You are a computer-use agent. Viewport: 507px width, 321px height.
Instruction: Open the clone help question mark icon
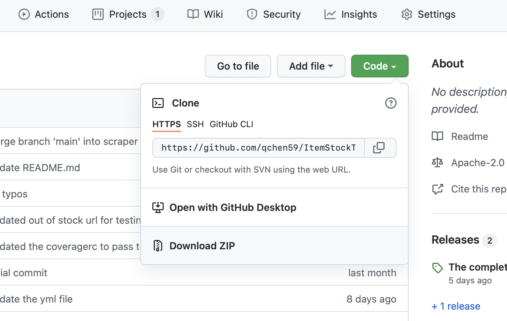[391, 103]
